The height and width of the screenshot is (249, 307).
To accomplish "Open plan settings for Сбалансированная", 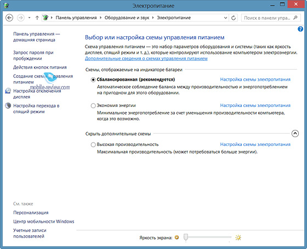I will 255,80.
